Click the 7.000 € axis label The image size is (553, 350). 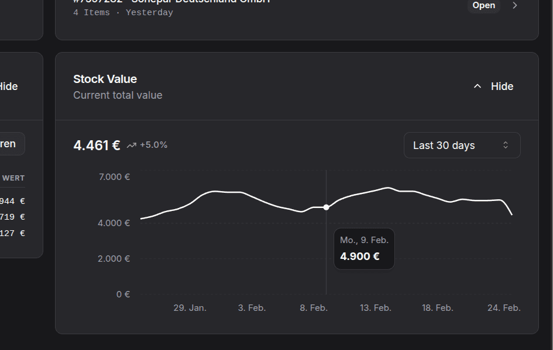pyautogui.click(x=114, y=176)
